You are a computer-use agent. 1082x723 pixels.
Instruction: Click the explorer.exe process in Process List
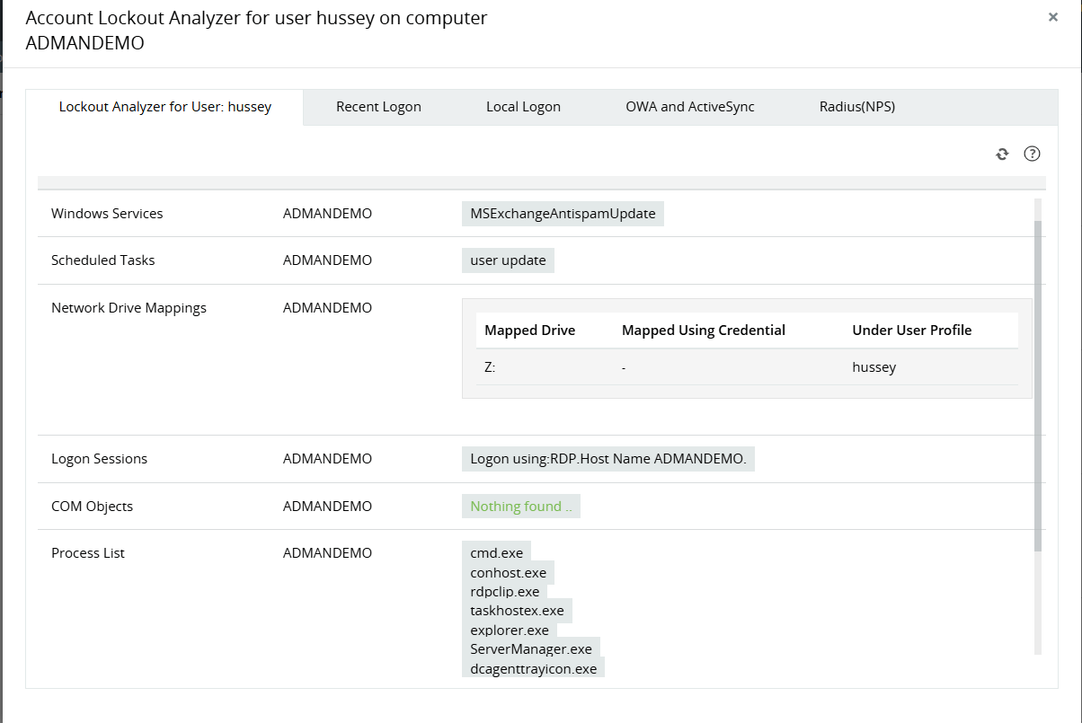click(x=510, y=630)
